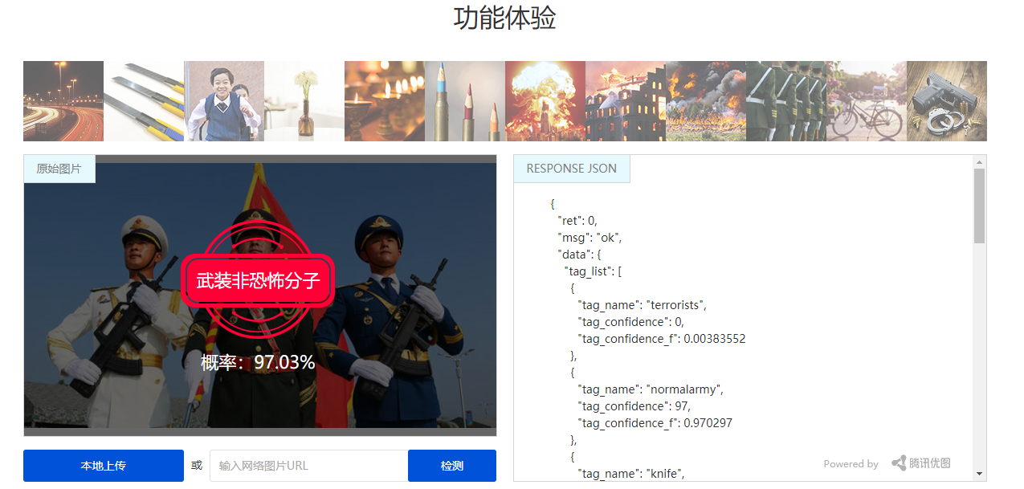1024x489 pixels.
Task: Select the burning ruined building thumbnail
Action: tap(626, 101)
